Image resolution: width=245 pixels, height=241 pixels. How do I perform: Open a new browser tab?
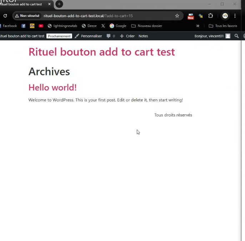59,4
